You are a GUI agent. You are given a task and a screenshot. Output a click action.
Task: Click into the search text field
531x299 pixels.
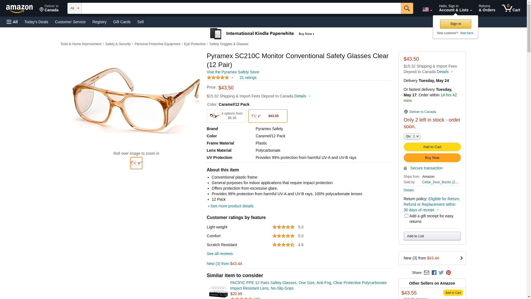241,8
